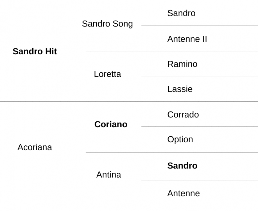Click the bold Sandro Hit name
The width and height of the screenshot is (258, 211).
click(x=35, y=51)
